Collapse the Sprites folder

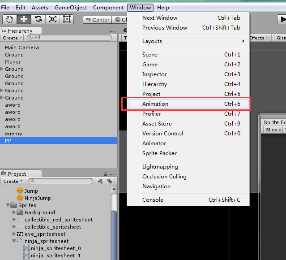[8, 205]
